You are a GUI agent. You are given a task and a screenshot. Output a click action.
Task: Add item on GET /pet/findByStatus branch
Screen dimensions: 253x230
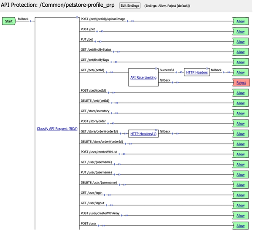[113, 52]
